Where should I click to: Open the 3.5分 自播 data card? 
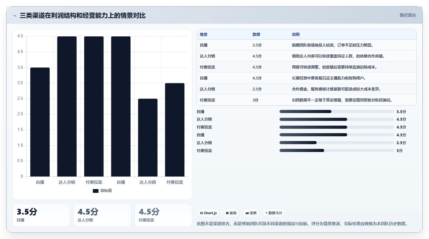(41, 215)
